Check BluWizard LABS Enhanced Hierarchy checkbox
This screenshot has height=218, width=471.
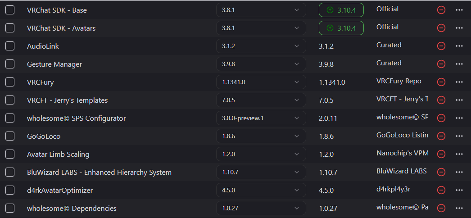click(x=10, y=172)
